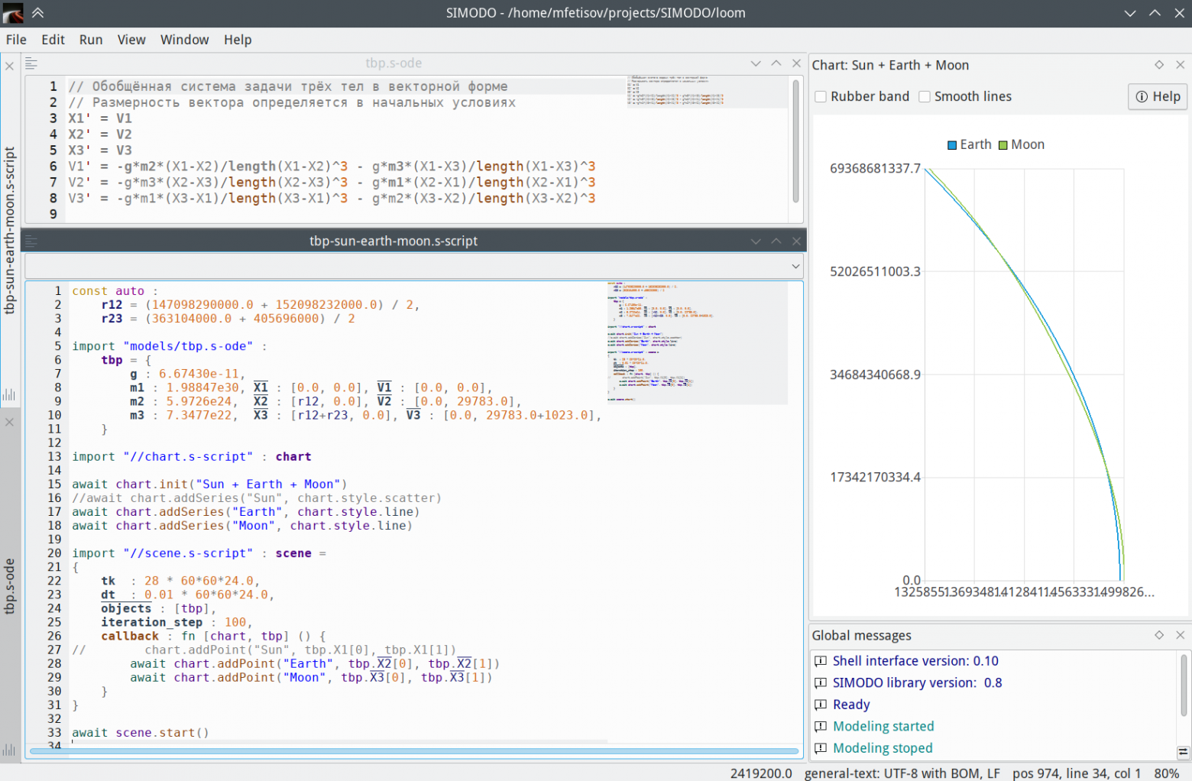Screen dimensions: 1192x781
Task: Click the blue Earth legend swatch
Action: pyautogui.click(x=952, y=145)
